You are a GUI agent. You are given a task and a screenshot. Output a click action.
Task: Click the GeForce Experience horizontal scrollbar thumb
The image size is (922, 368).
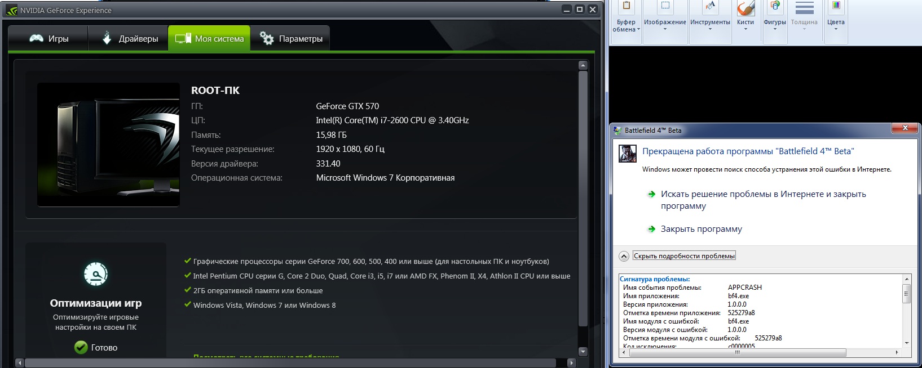tap(290, 363)
